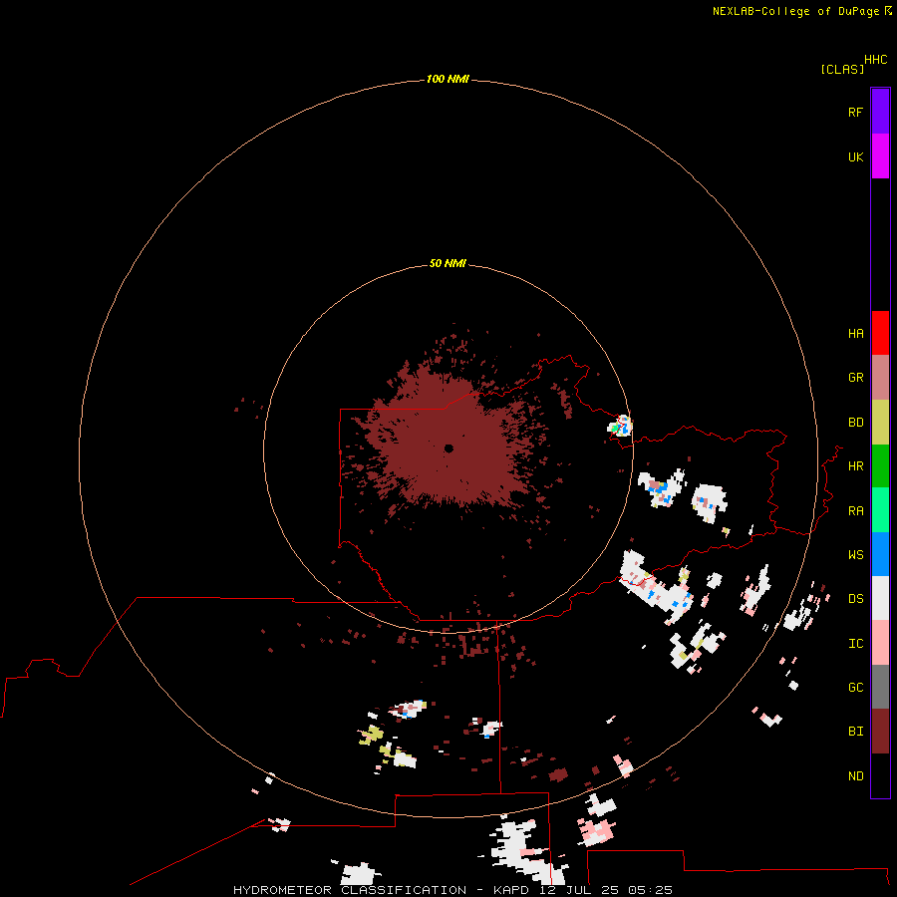Click the dark red BI swatch
Screen dimensions: 897x897
880,732
